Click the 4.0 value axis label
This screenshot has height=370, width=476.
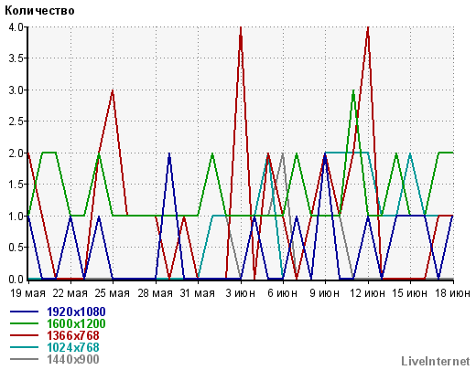point(16,27)
